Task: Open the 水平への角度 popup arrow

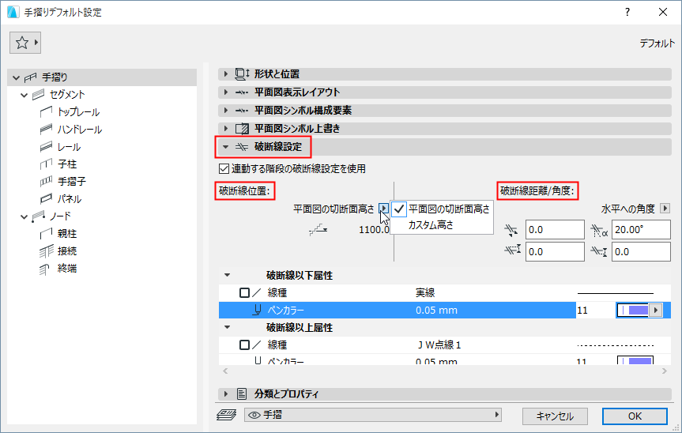Action: click(665, 209)
